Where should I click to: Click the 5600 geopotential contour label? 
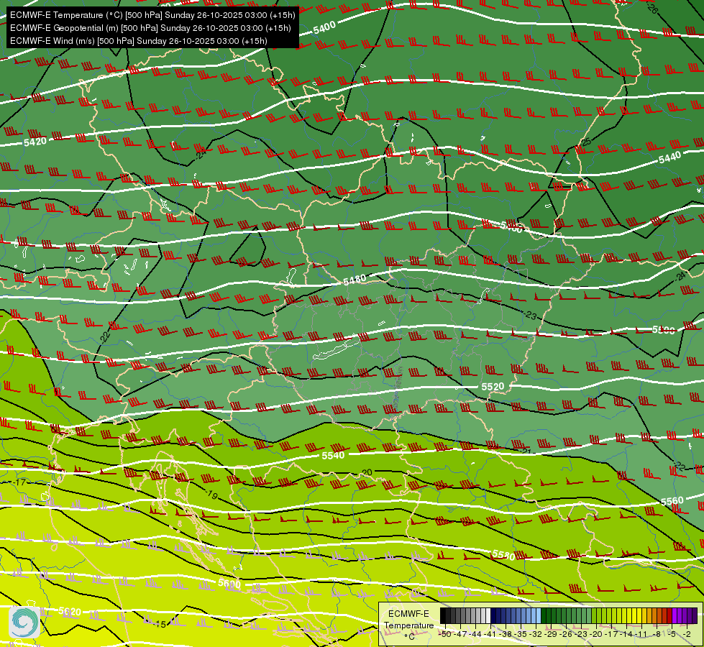229,584
